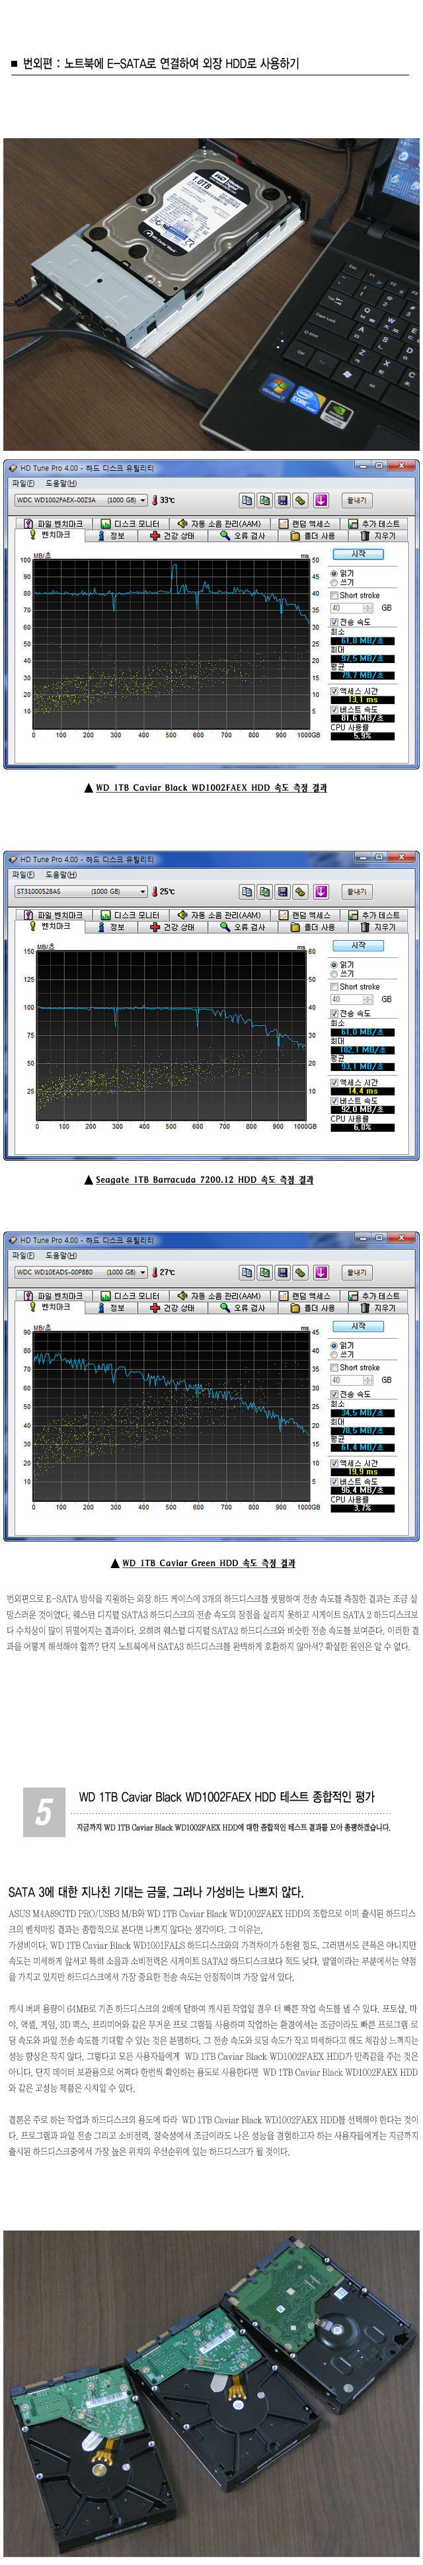Screen dimensions: 423x2565
Task: Select 쓰기 radio in ST31000528AS window
Action: point(334,974)
